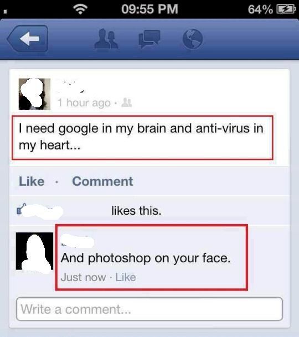Tap the Comment link under the post
The width and height of the screenshot is (299, 337).
click(102, 181)
